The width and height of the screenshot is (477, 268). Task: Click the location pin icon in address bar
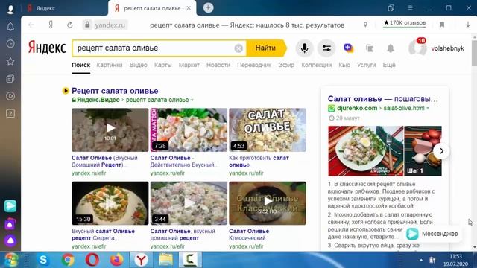pos(365,25)
